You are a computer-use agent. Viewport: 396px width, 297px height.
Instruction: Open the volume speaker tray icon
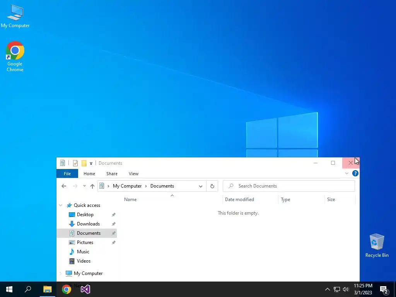345,289
